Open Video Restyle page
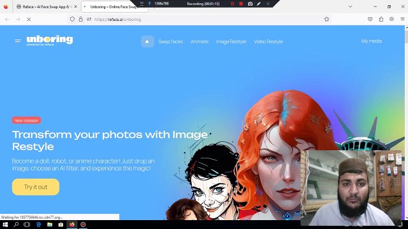 pyautogui.click(x=268, y=41)
